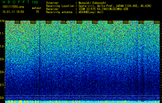This screenshot has height=103, width=162.
Task: Click the antenna value A504HB(yagi 4el)
Action: pyautogui.click(x=91, y=12)
